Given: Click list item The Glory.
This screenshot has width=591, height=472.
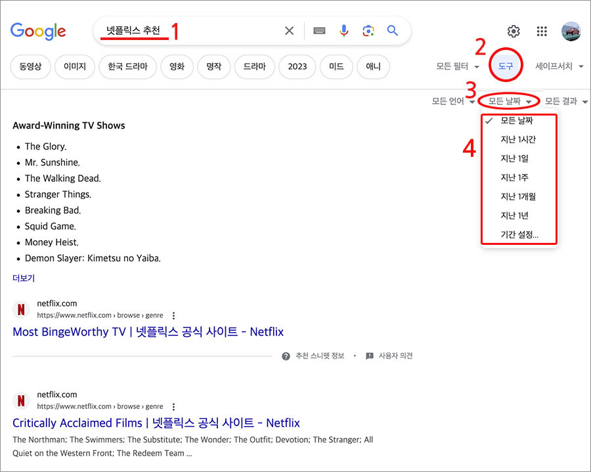Looking at the screenshot, I should pos(45,146).
